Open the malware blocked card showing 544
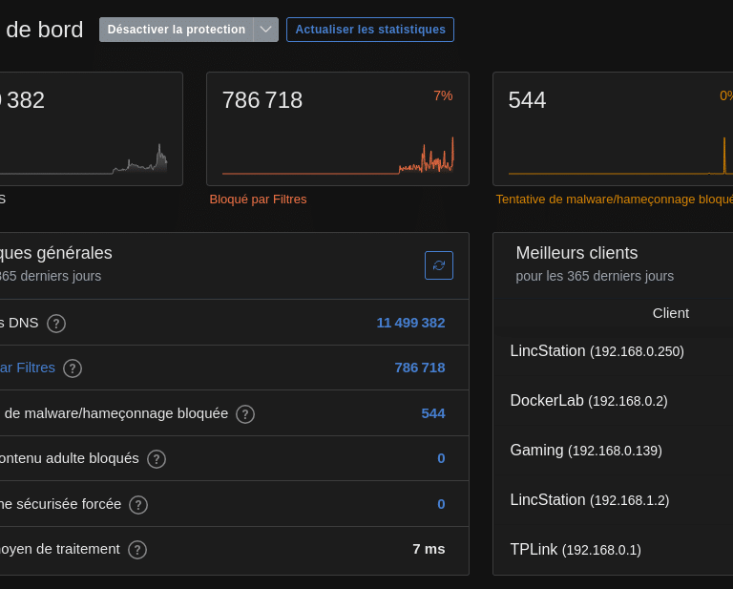This screenshot has height=589, width=733. (613, 129)
